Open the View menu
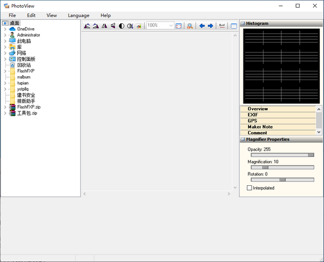 pyautogui.click(x=51, y=16)
